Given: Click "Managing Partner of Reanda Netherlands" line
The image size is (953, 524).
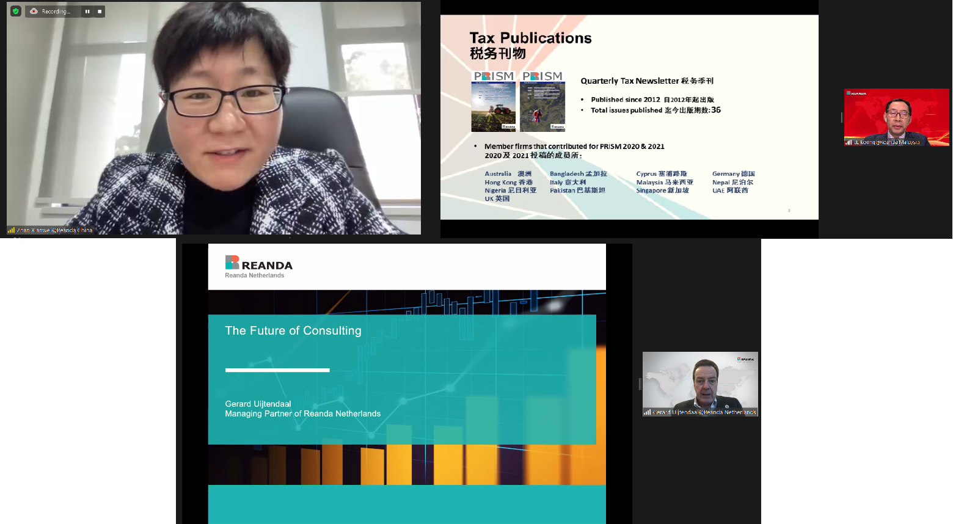Looking at the screenshot, I should [x=302, y=413].
